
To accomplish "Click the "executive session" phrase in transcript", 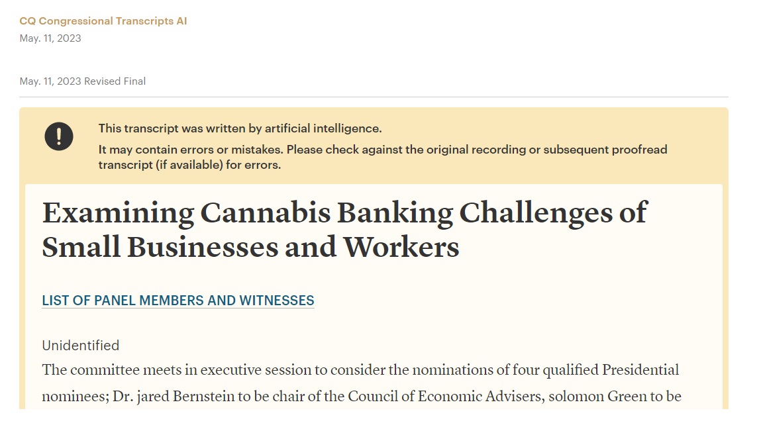I will click(256, 369).
